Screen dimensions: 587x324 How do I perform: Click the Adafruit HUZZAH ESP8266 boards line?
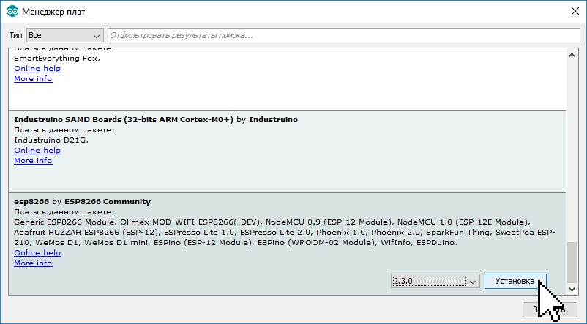[x=285, y=233]
